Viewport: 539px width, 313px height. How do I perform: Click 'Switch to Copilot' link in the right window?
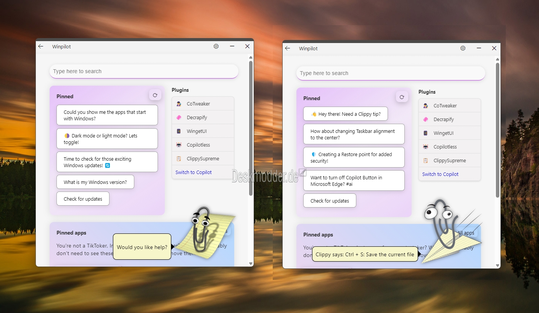tap(440, 174)
